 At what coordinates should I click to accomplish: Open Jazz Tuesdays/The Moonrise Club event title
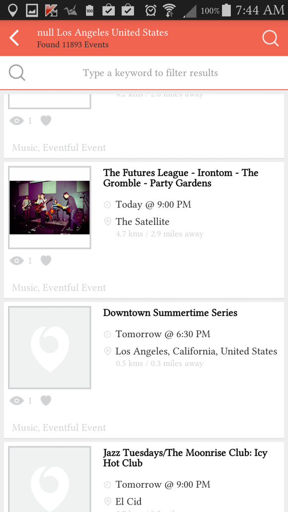point(185,458)
